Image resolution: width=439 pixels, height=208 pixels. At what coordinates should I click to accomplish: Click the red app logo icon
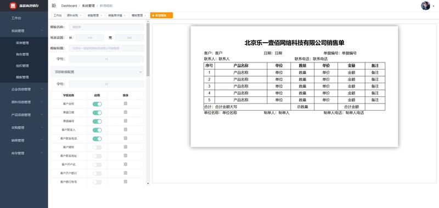point(13,5)
